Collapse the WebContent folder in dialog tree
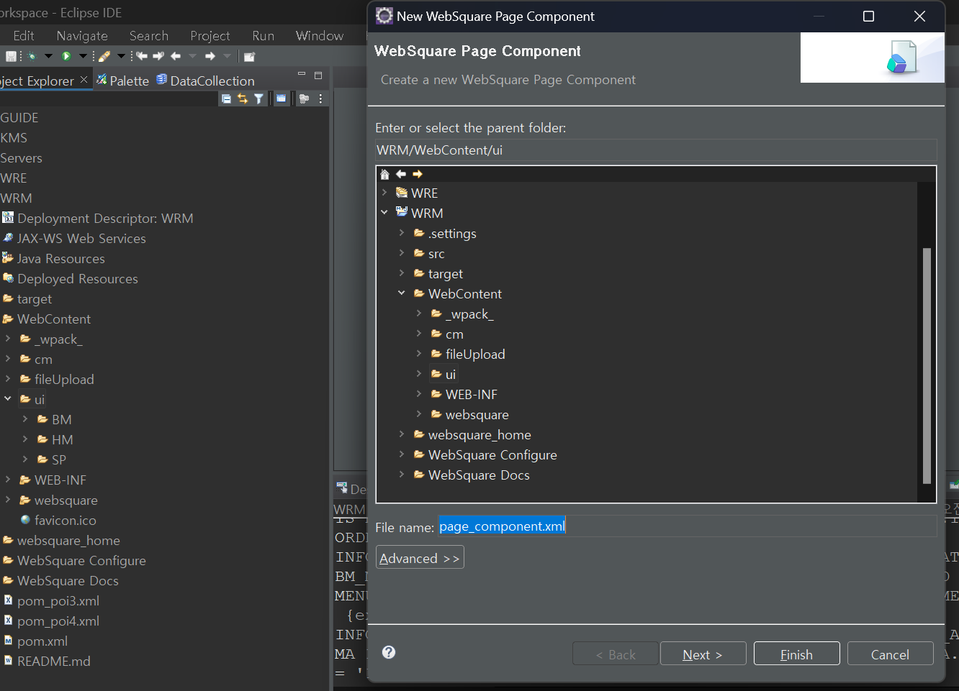959x691 pixels. [x=402, y=293]
